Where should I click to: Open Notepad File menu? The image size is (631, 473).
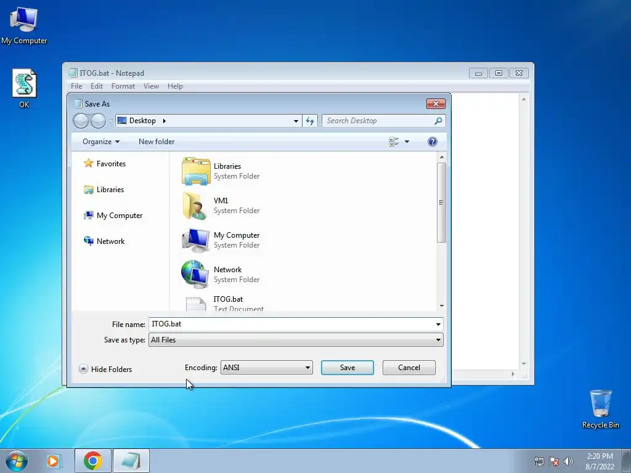76,86
